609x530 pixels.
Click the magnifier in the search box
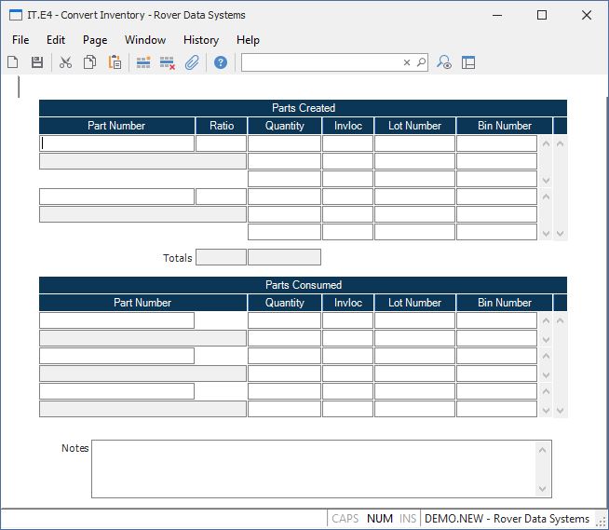point(421,62)
